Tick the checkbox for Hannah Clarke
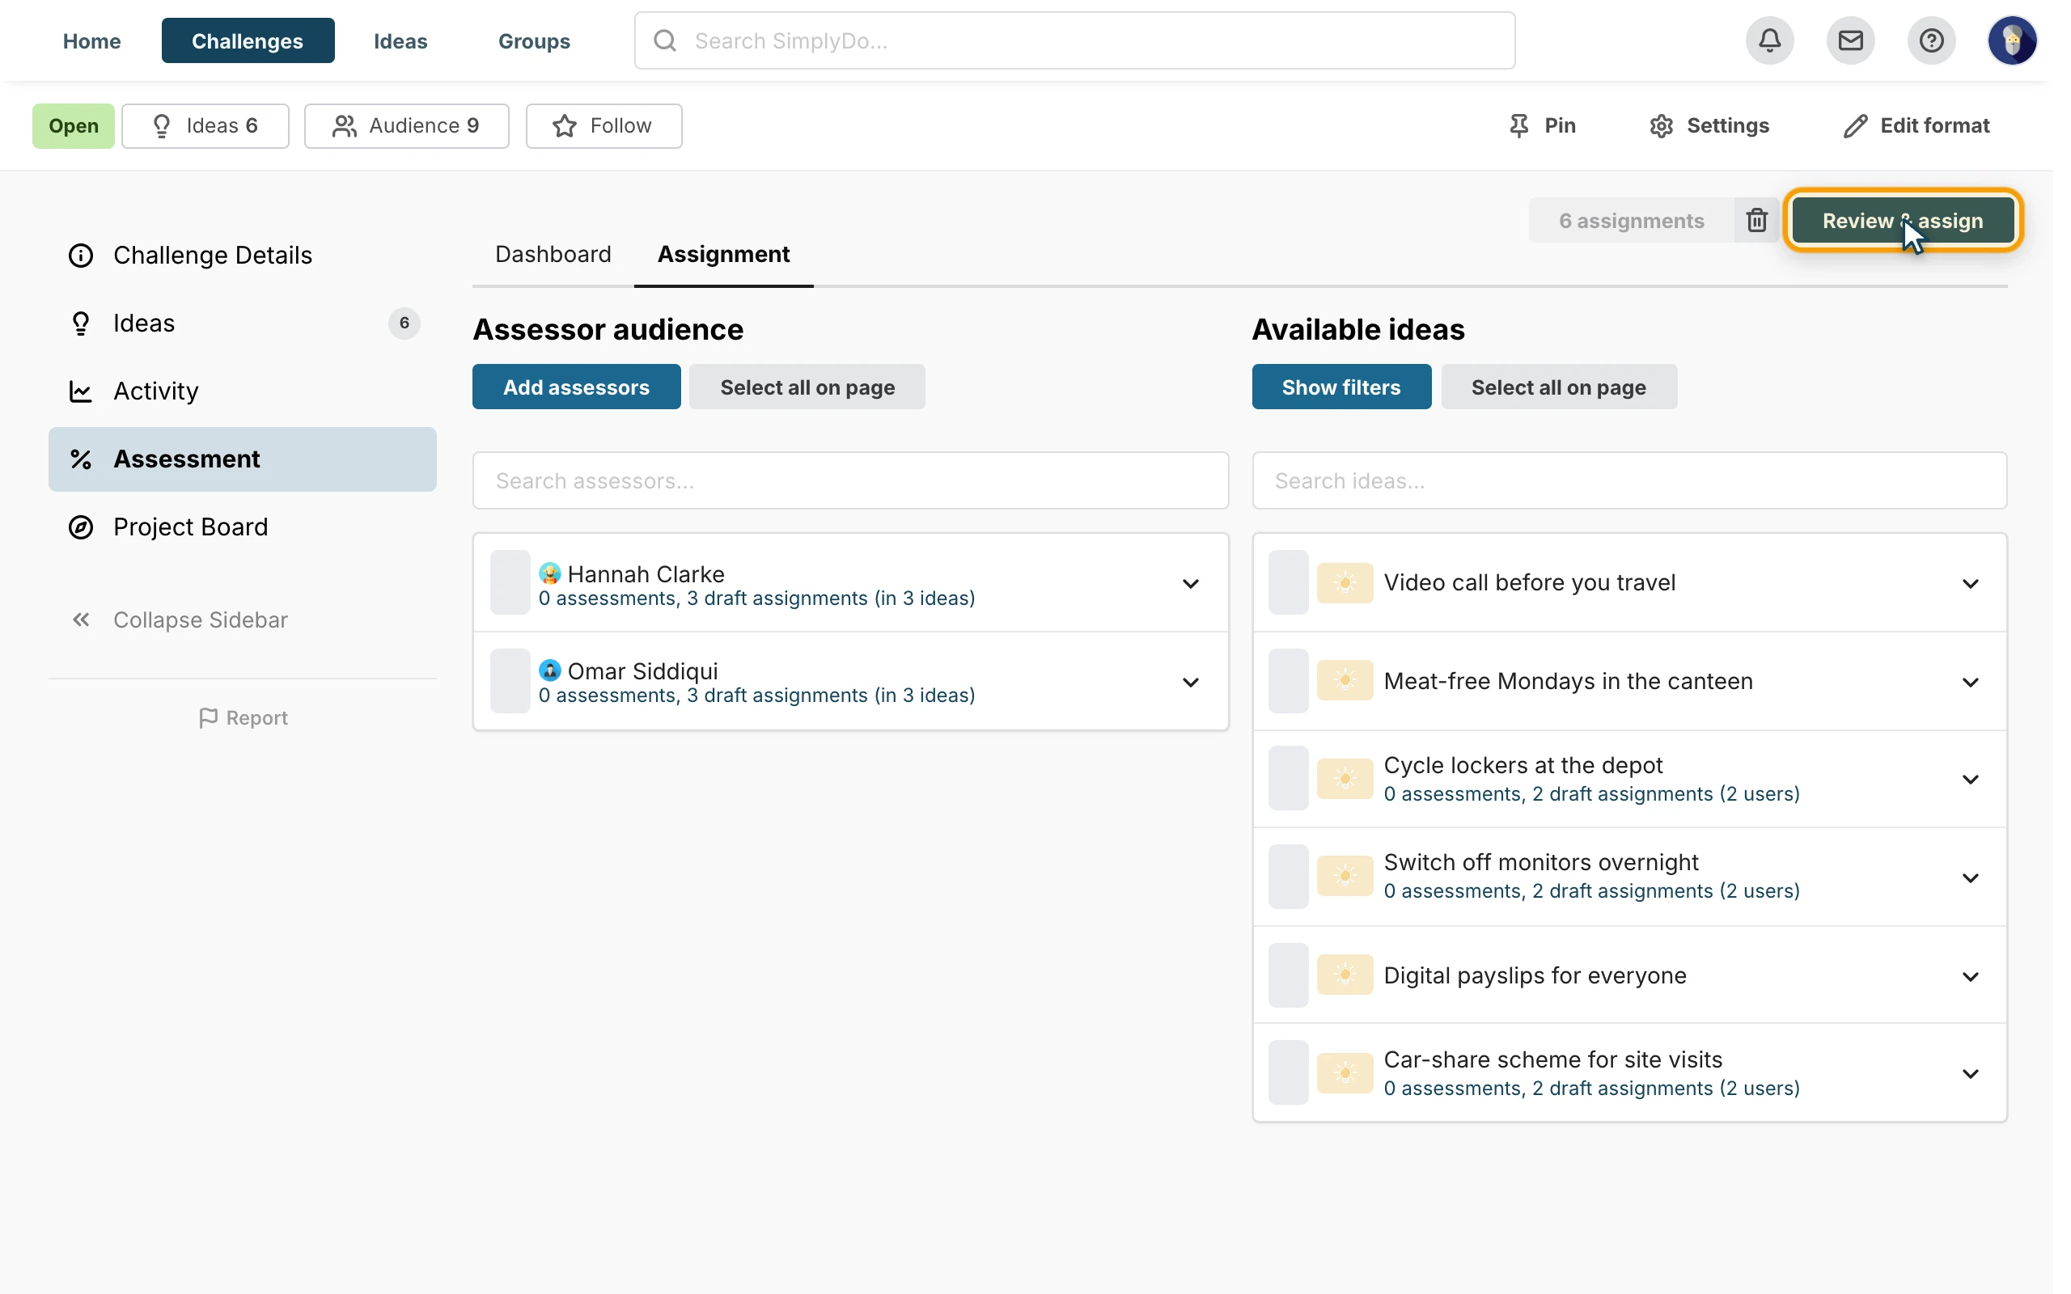The image size is (2071, 1294). (x=510, y=583)
